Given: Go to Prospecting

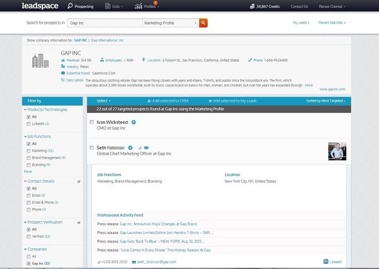Looking at the screenshot, I should pos(83,6).
